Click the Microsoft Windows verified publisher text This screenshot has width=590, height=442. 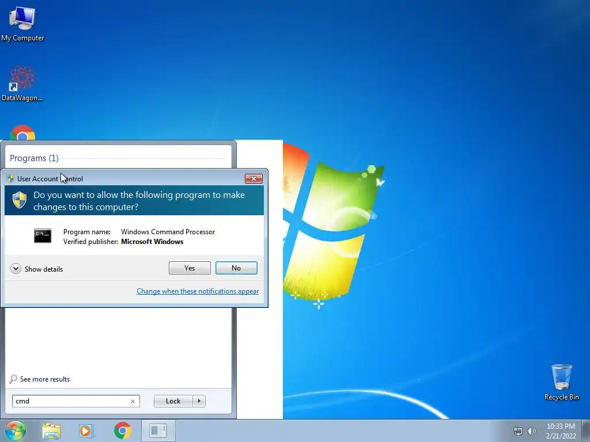click(152, 242)
